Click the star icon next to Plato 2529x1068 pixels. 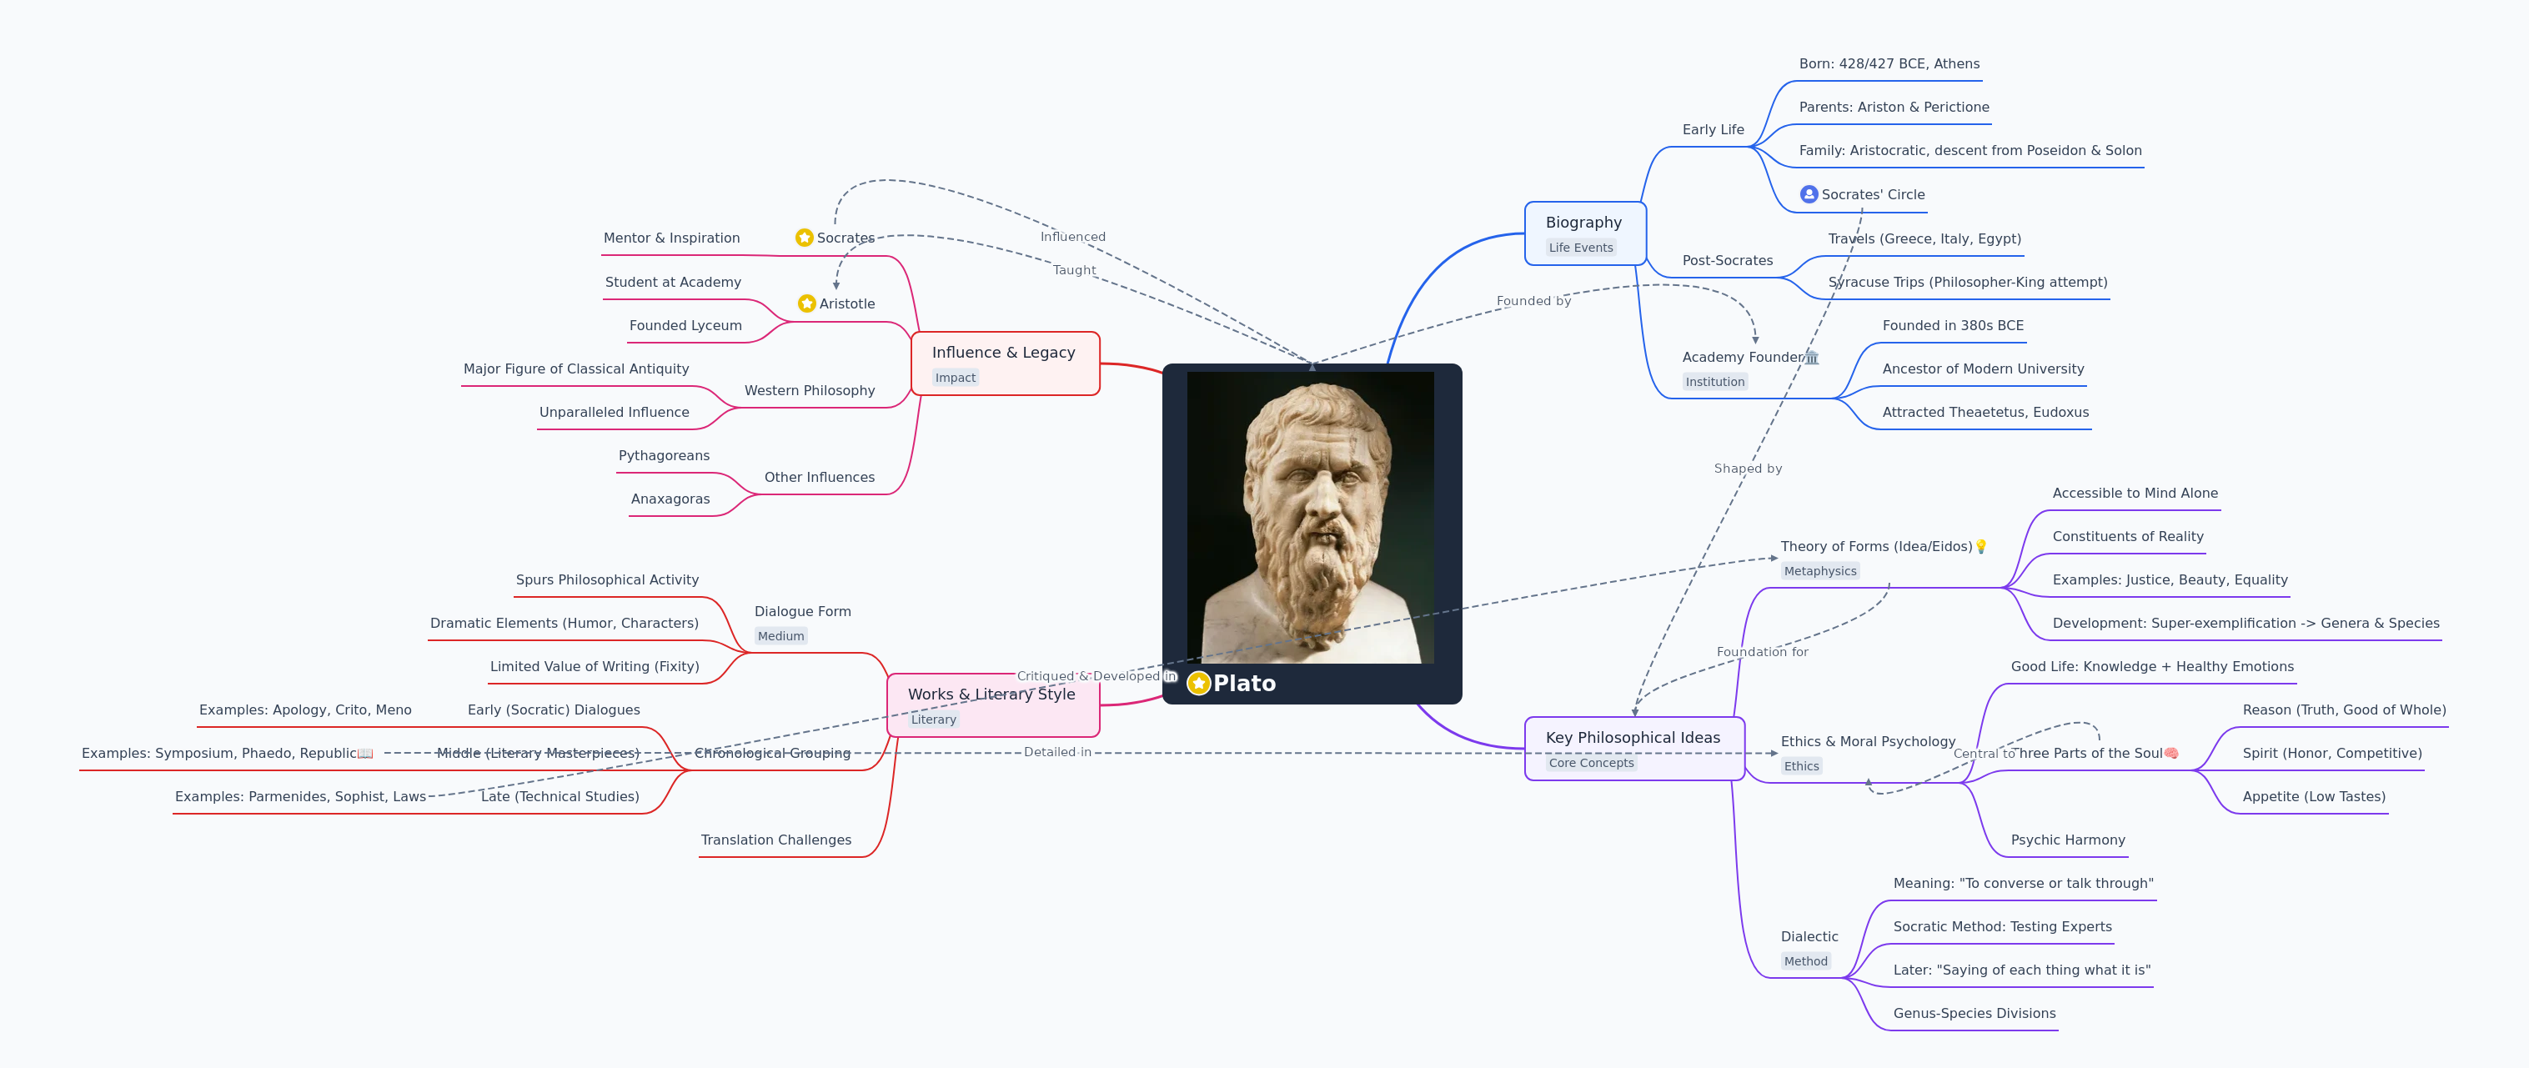[1197, 683]
